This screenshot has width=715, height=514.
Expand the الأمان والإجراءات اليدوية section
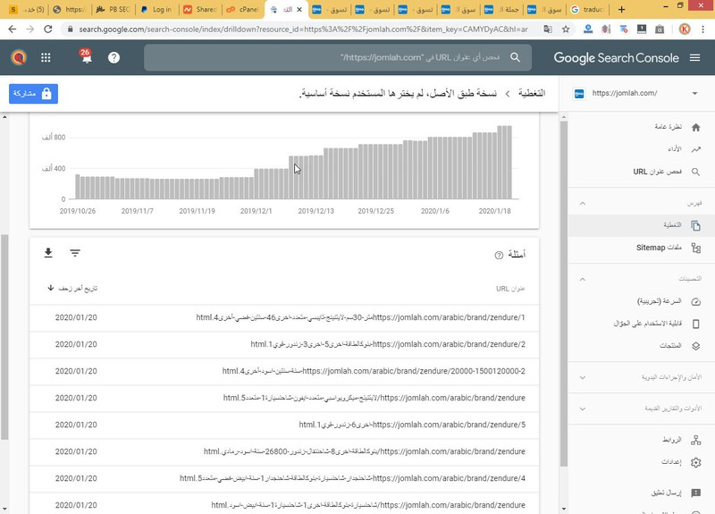(x=583, y=377)
